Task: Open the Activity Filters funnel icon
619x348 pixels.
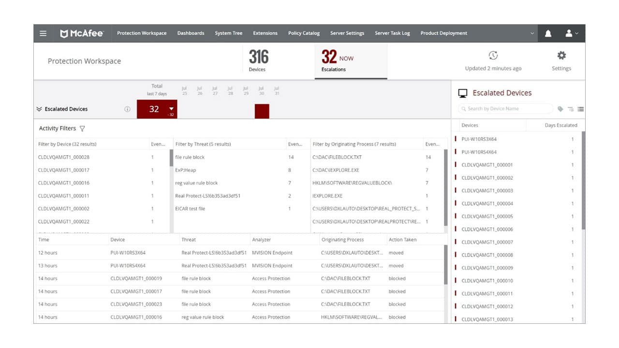Action: (82, 129)
